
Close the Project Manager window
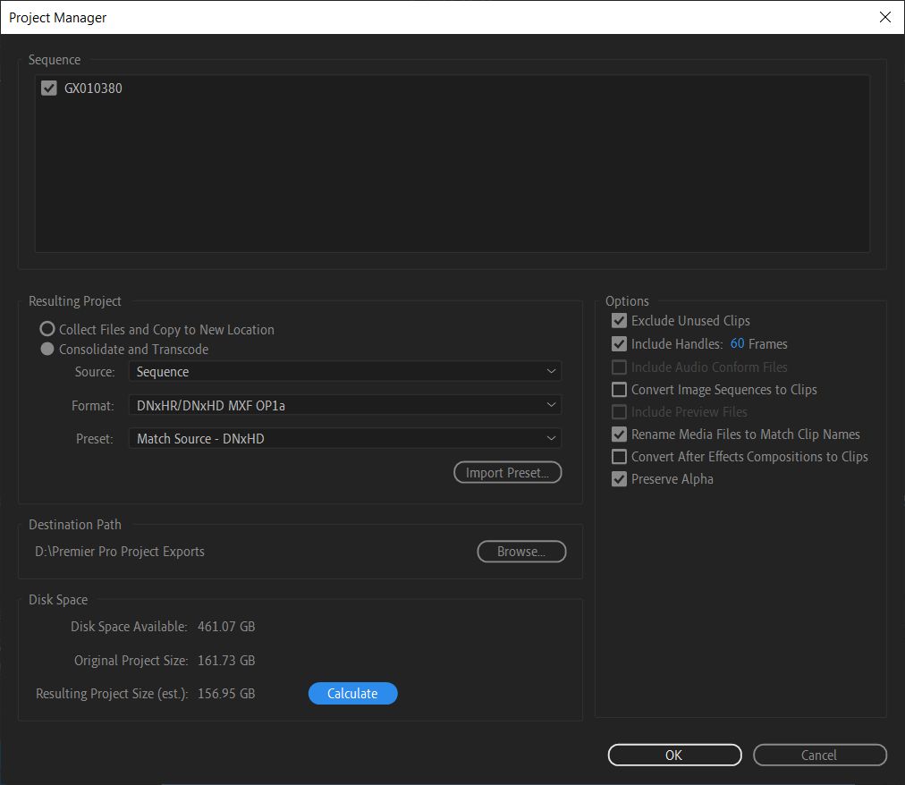[884, 17]
